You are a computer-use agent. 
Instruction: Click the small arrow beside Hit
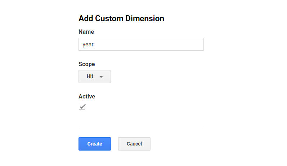101,77
